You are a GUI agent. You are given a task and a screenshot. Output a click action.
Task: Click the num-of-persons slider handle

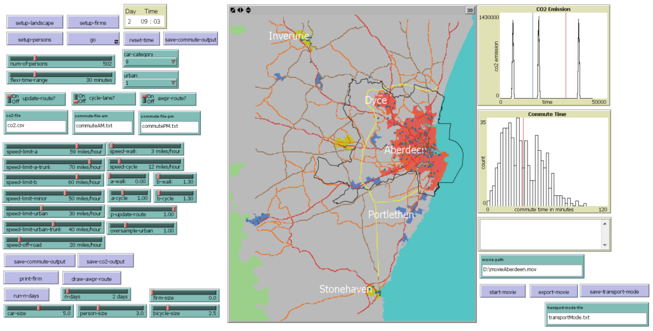[x=34, y=59]
